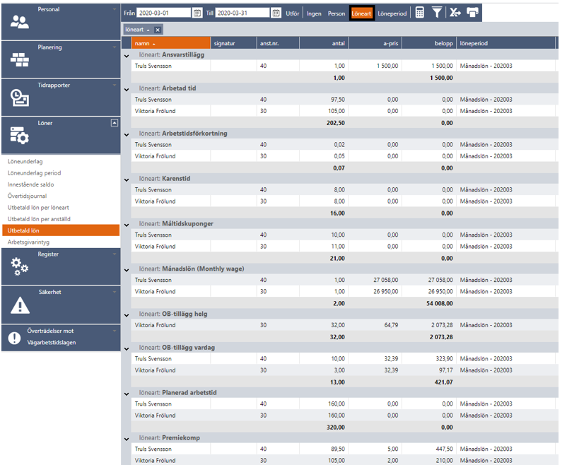Click the 2 073,28 OB-tillägg helg subtotal
Screen dimensions: 567x465
point(441,337)
